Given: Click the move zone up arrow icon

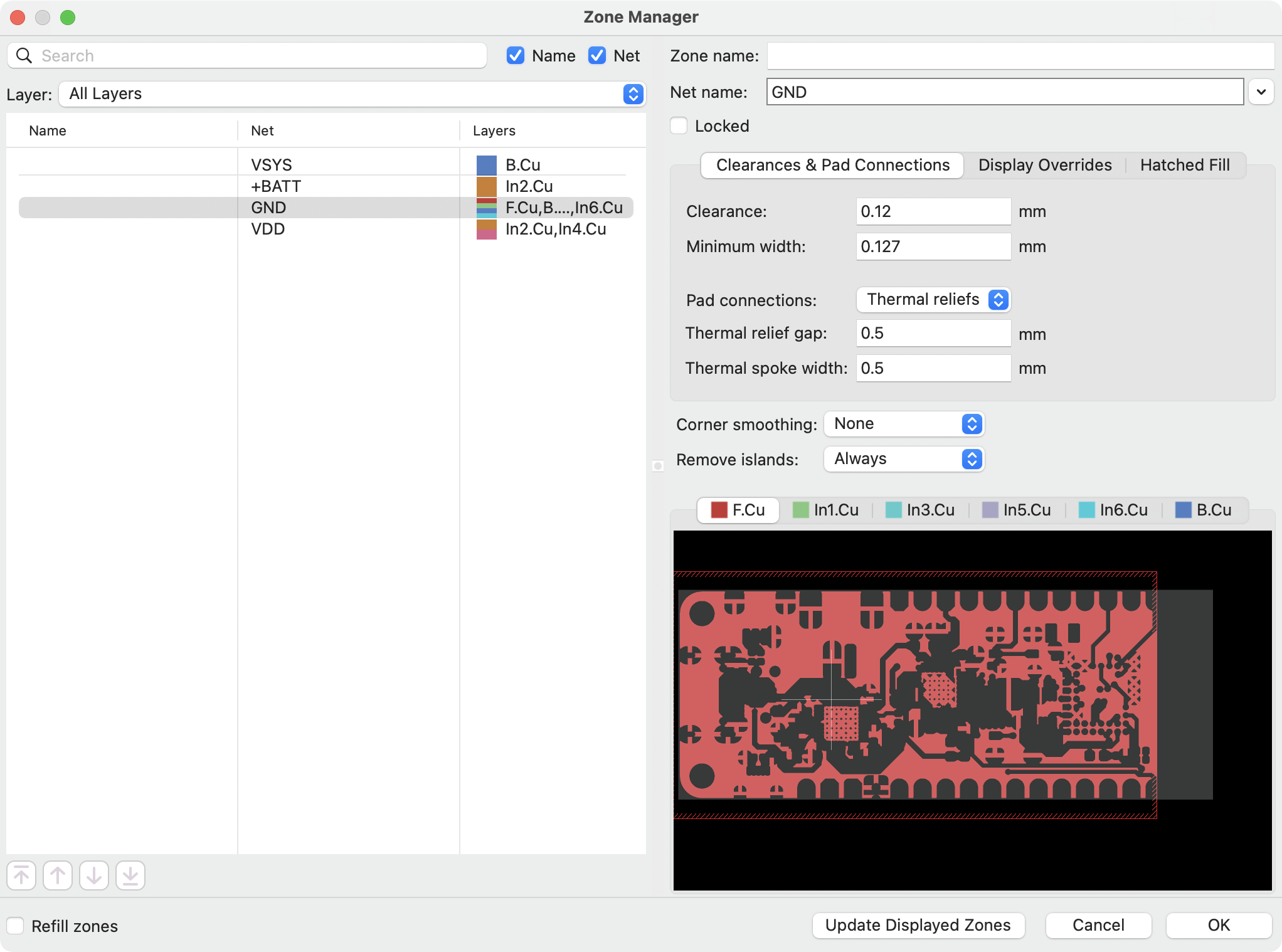Looking at the screenshot, I should (x=58, y=875).
